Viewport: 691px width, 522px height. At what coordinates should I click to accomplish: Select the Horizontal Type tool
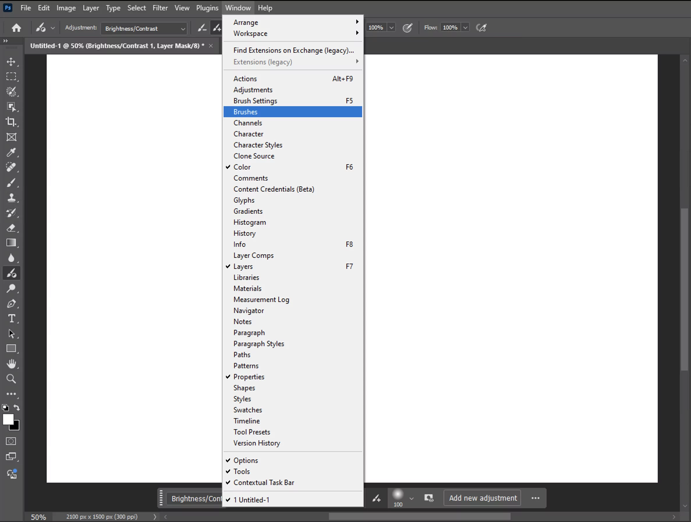point(12,319)
